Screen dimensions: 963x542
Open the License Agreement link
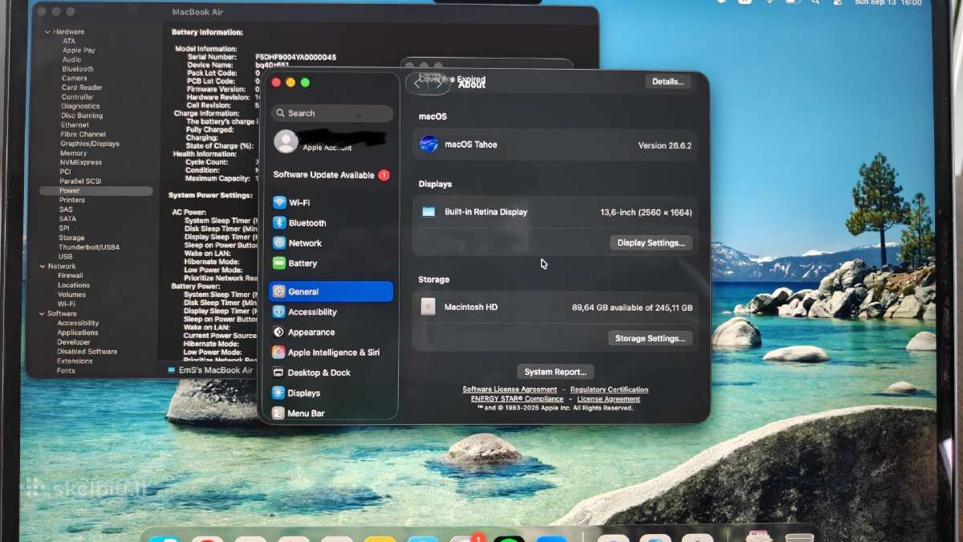pos(608,399)
